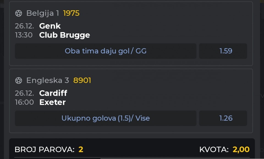
Task: Open the Exeter team name
Action: coord(53,102)
